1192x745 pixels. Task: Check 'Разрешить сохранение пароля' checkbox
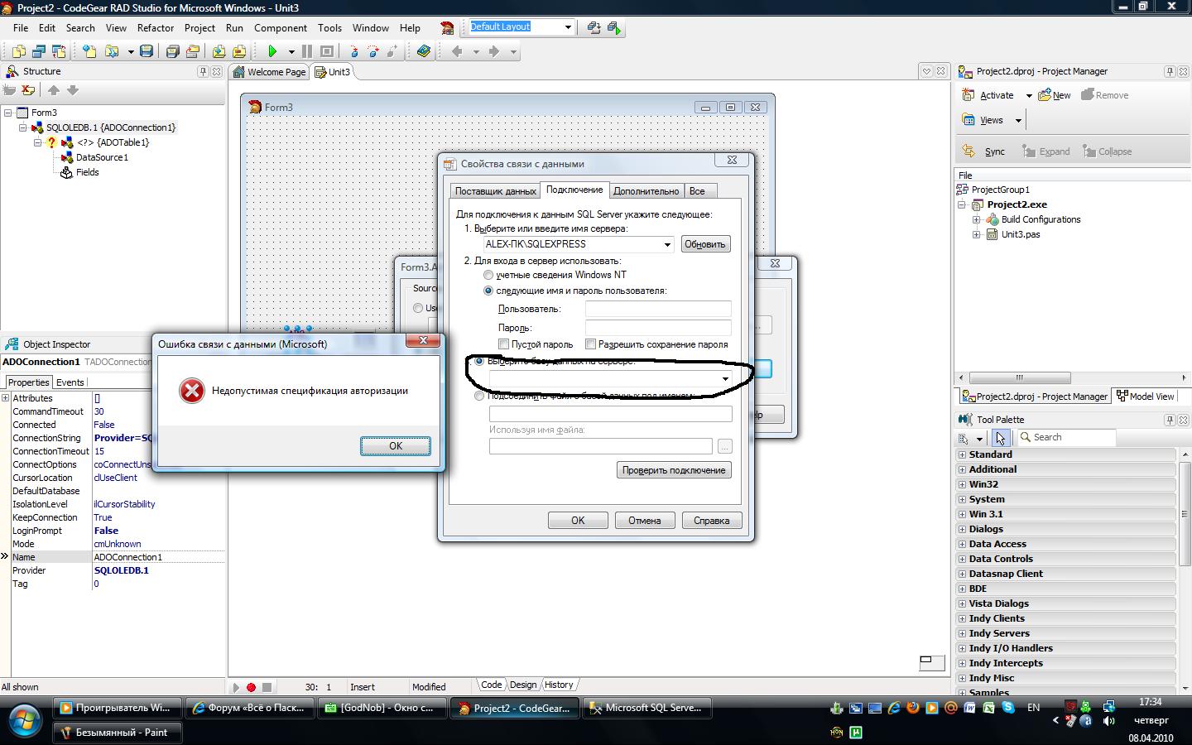pos(590,344)
